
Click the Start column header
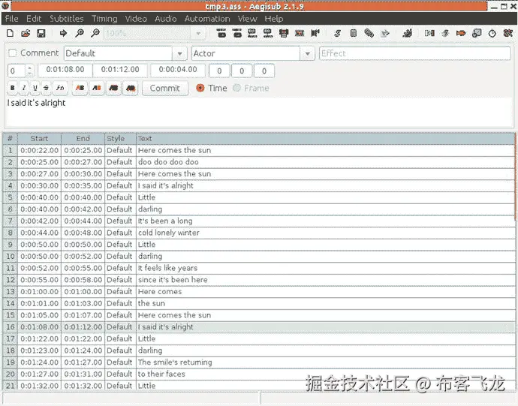tap(39, 138)
